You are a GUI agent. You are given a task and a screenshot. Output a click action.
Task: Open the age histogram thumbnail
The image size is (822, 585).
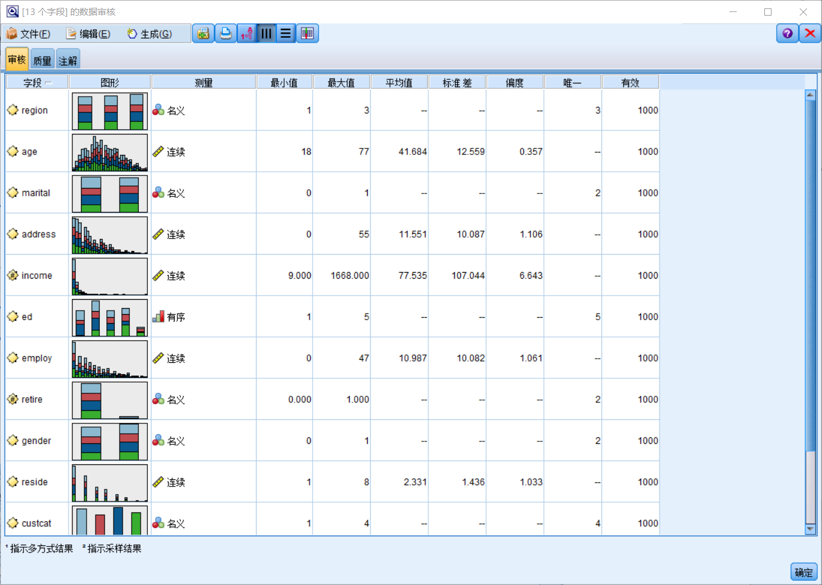[109, 153]
